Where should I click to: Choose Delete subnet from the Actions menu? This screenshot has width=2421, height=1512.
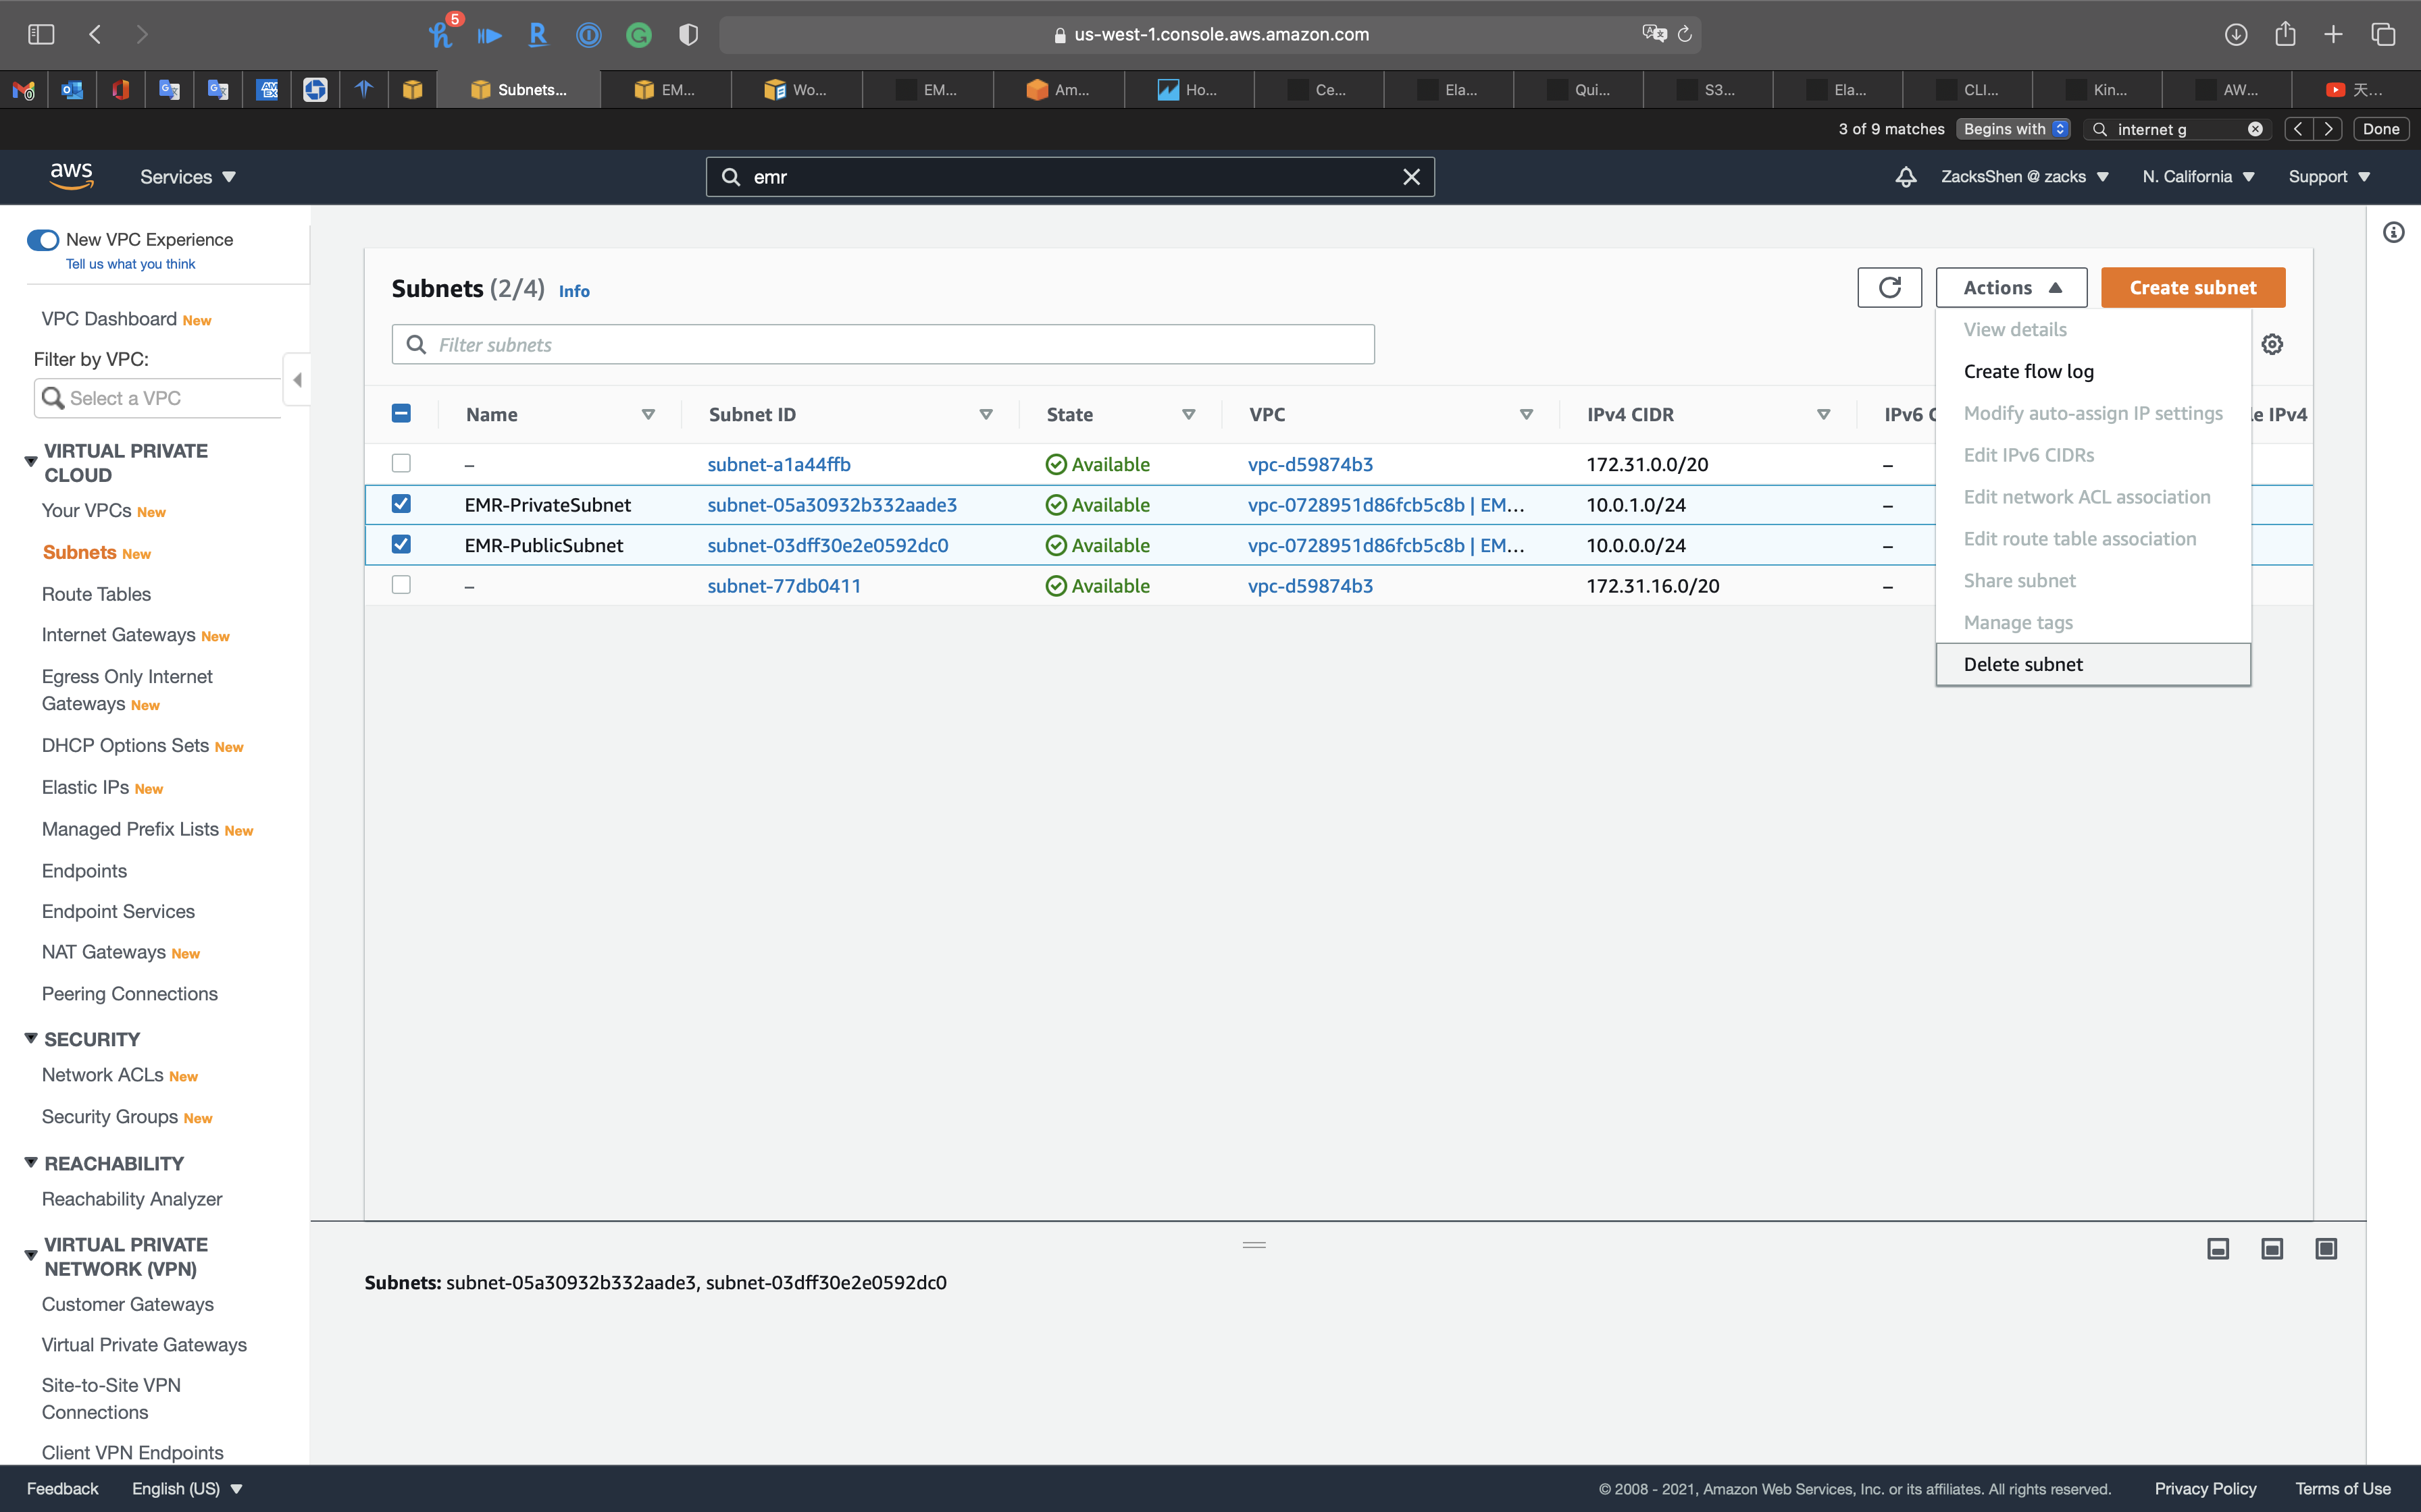tap(2023, 665)
